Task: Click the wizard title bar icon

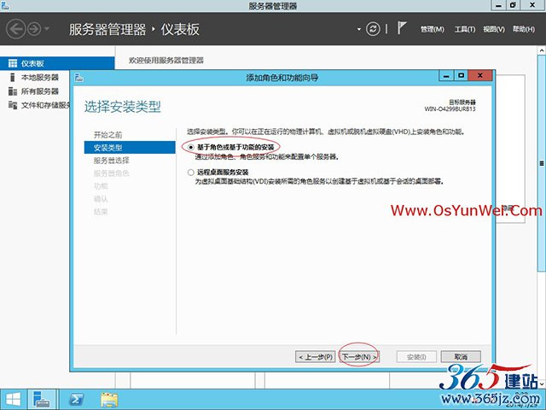Action: pyautogui.click(x=79, y=78)
